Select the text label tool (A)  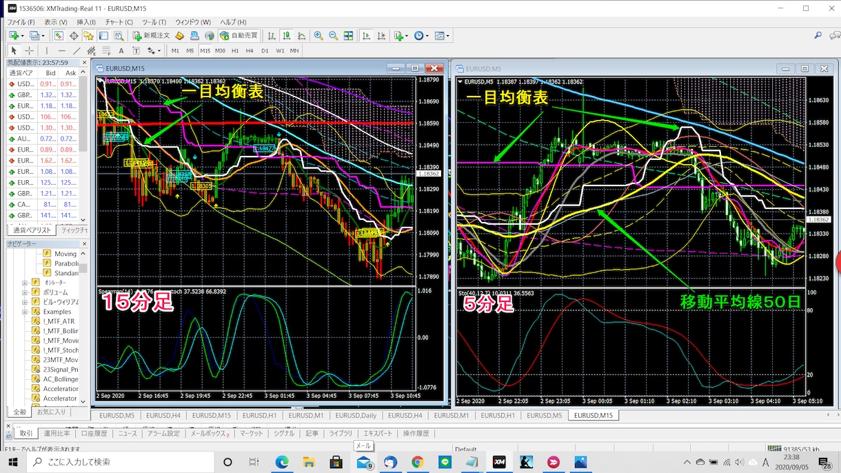(x=121, y=51)
